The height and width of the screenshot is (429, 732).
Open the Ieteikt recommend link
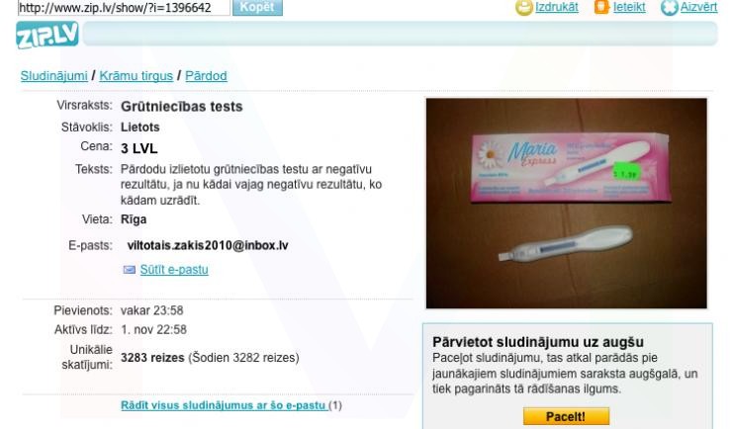coord(629,7)
